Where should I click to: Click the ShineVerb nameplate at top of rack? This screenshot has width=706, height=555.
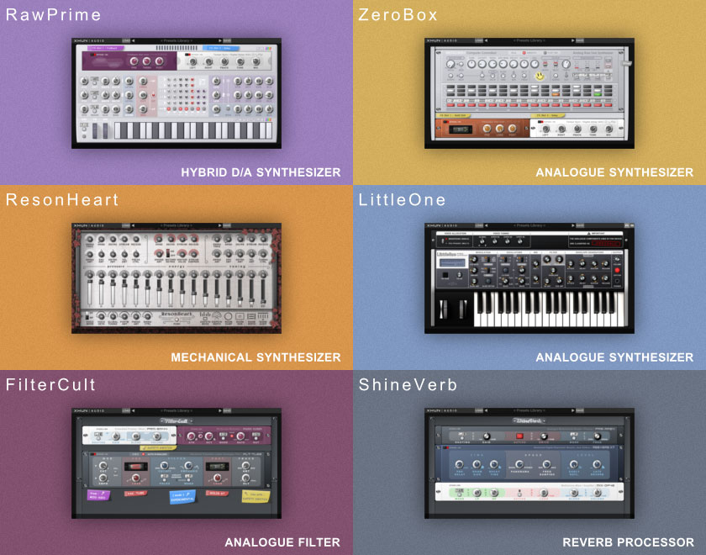click(x=529, y=420)
